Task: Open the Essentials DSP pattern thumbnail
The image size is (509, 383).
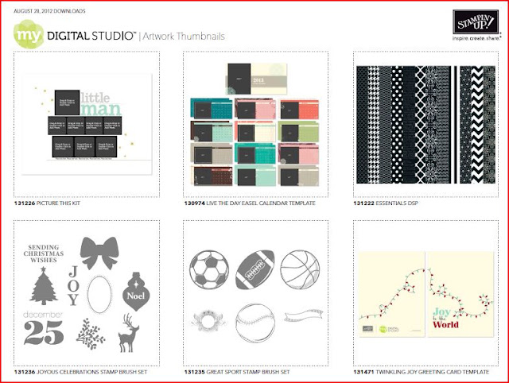Action: [x=426, y=125]
